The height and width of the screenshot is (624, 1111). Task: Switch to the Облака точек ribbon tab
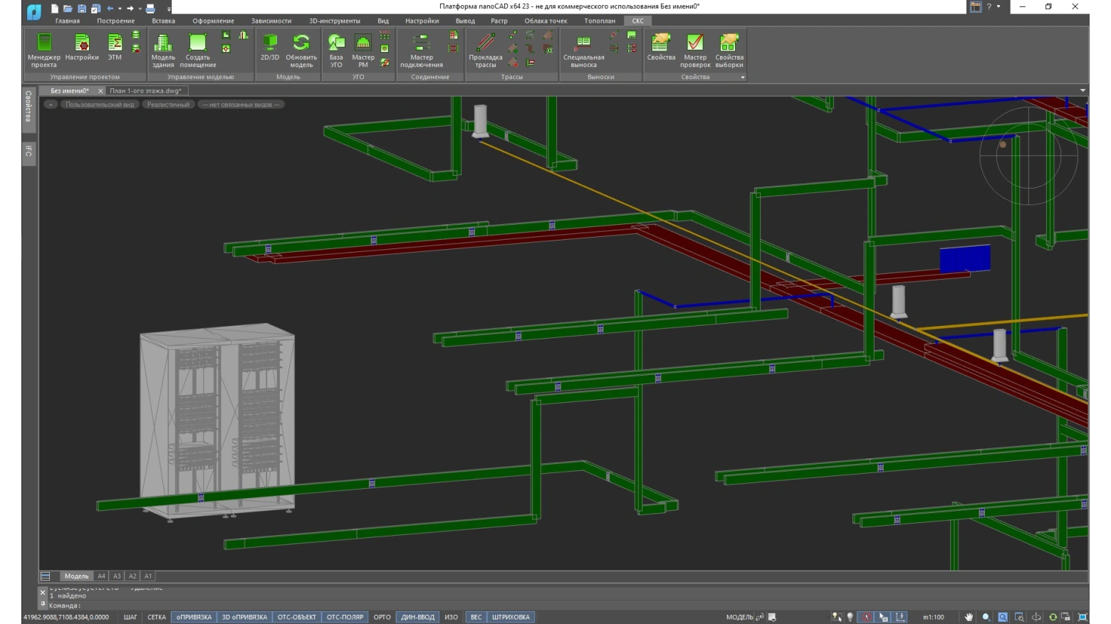point(546,21)
